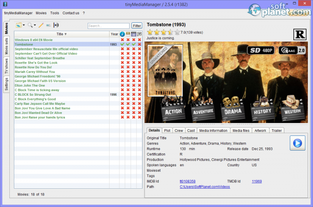Click the blue play movie button
Viewport: 313px width, 207px height.
point(297,143)
